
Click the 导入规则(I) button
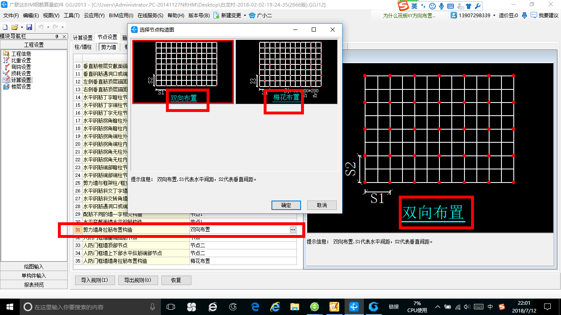(94, 280)
